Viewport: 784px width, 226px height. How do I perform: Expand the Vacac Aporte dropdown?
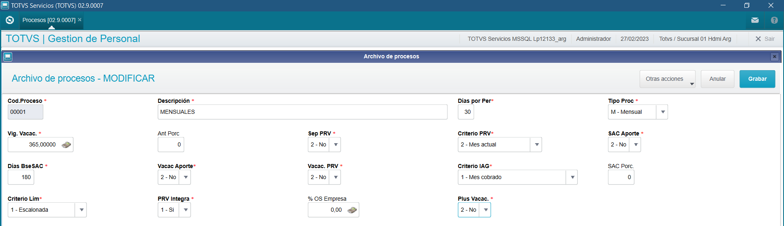185,177
